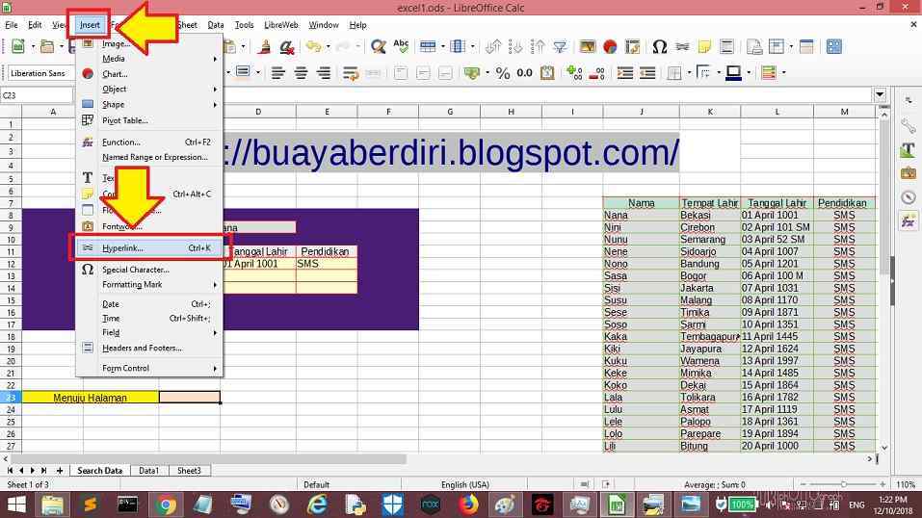This screenshot has height=518, width=922.
Task: Delete a decimal place
Action: (596, 73)
